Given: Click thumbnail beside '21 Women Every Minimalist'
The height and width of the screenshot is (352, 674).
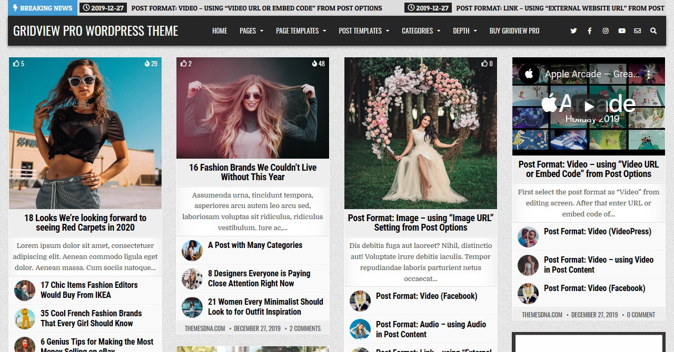Looking at the screenshot, I should point(192,307).
